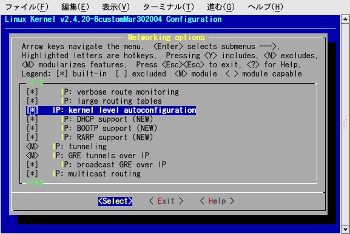
Task: Toggle the GRE tunnels over IP marker
Action: pos(32,155)
